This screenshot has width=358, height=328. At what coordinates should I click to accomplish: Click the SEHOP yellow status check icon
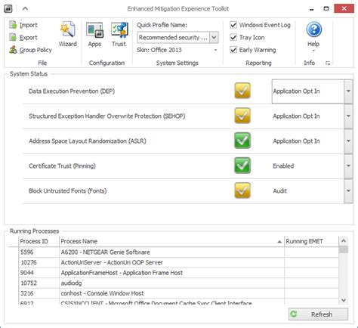coord(242,116)
